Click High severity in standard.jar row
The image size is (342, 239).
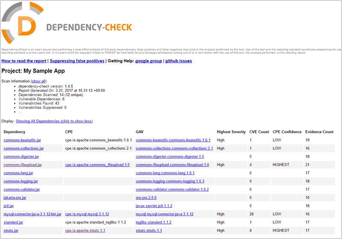click(221, 222)
